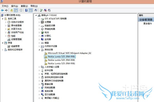Click the Forward arrow toolbar icon
Screen dimensions: 154x102
(6, 10)
